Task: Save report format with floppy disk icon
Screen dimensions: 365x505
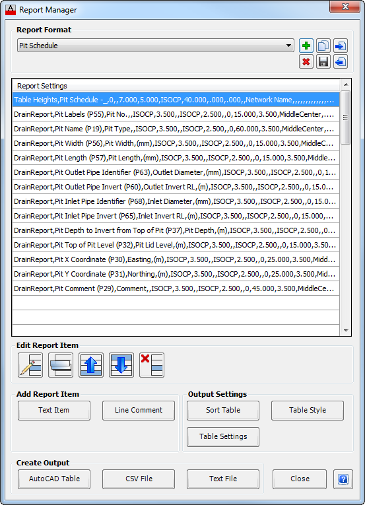Action: (323, 61)
